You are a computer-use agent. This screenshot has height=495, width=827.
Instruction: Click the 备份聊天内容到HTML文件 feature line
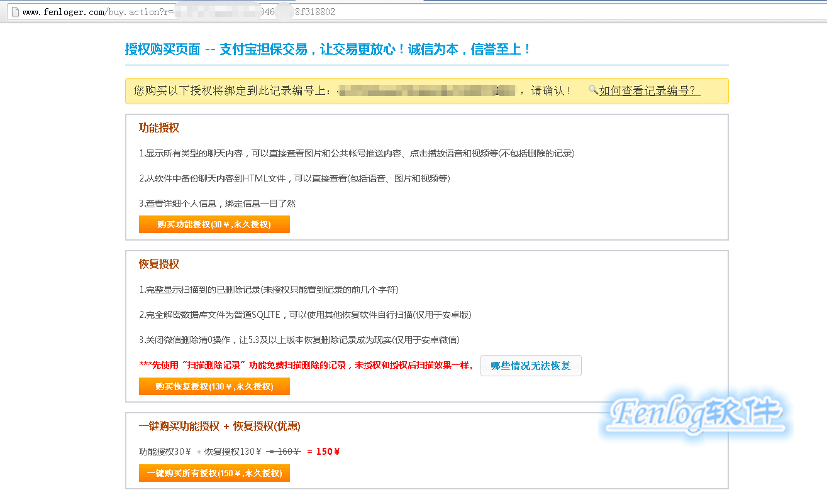pos(294,178)
